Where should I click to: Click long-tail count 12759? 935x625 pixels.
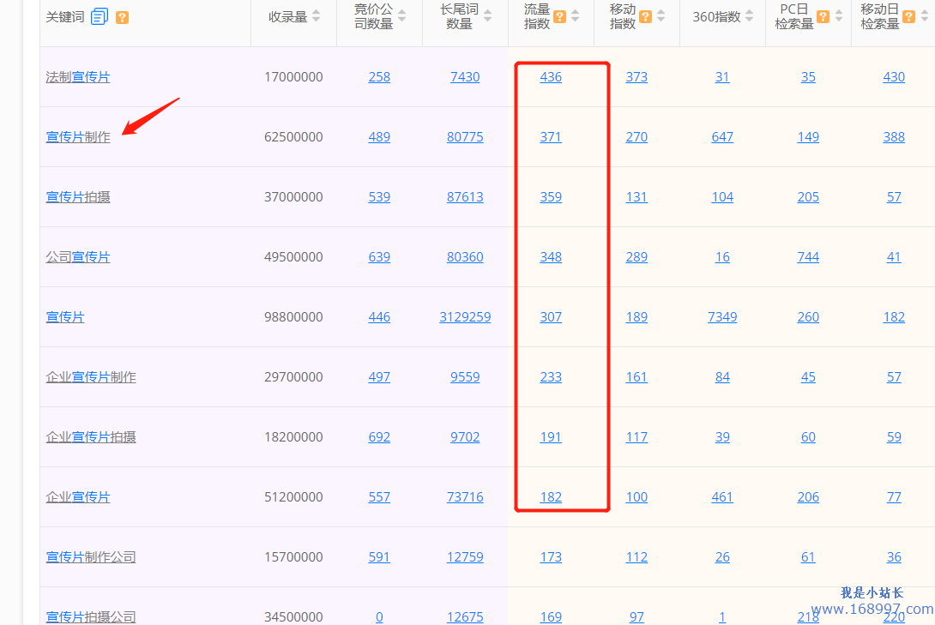(465, 557)
